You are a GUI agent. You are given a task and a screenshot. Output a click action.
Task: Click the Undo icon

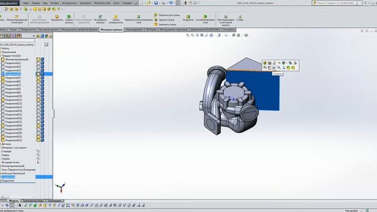(171, 3)
